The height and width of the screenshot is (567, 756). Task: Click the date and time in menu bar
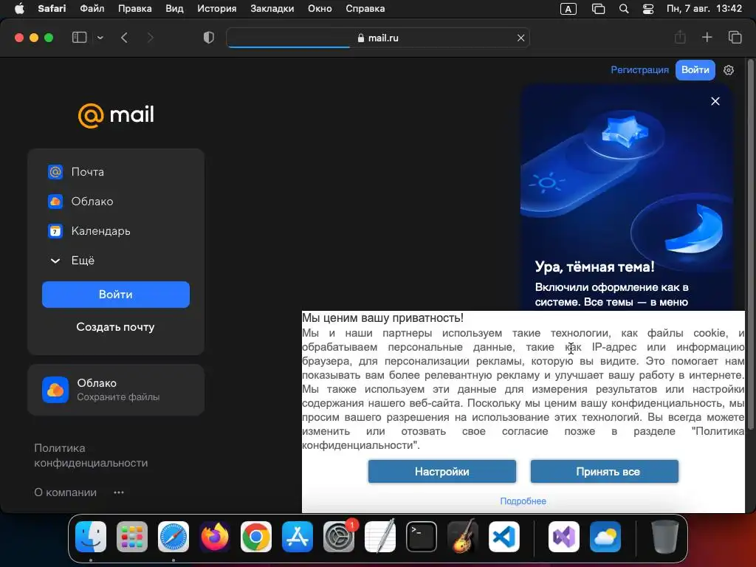[x=704, y=9]
